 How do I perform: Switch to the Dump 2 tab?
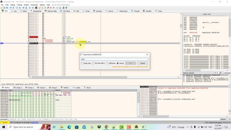coord(18,87)
